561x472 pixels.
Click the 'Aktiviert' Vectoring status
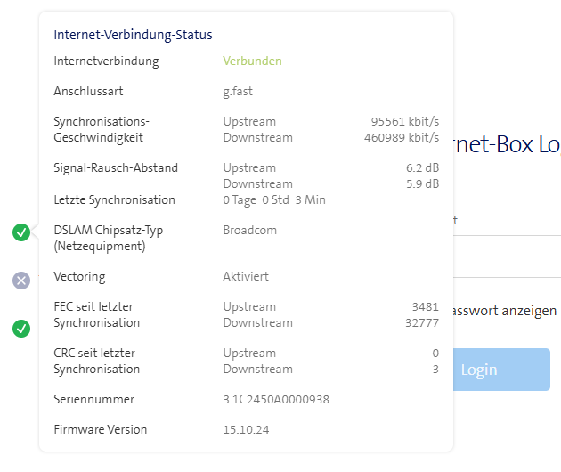click(246, 276)
